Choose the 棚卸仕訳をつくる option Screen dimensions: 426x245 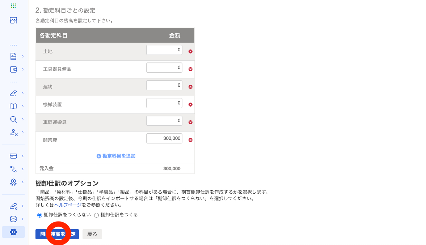[x=96, y=215]
